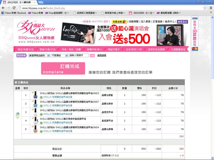Image resolution: width=214 pixels, height=160 pixels.
Task: Open the 任選團購專區 category tab
Action: [x=178, y=49]
